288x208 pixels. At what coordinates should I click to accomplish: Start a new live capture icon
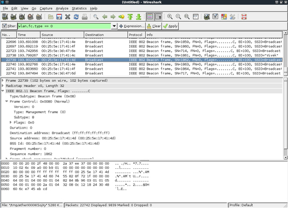(22, 17)
